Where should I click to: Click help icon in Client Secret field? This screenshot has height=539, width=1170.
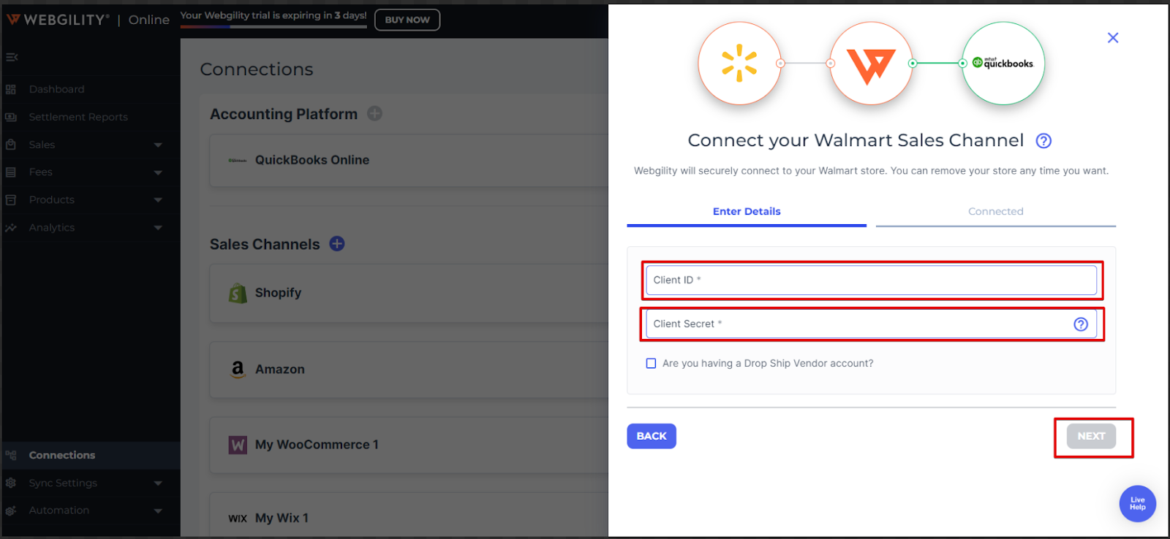tap(1080, 324)
